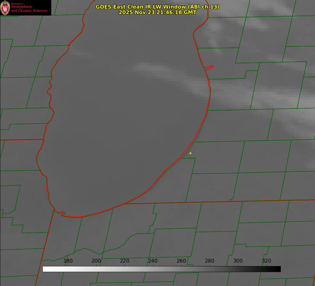The image size is (315, 286).
Task: Click the UW crest logo
Action: click(x=5, y=8)
